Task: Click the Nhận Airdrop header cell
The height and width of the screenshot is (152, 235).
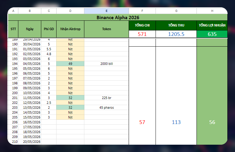Action: coord(70,29)
